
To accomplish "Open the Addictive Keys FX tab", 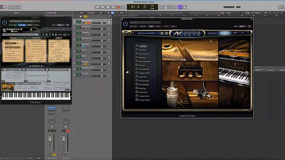I will click(242, 33).
